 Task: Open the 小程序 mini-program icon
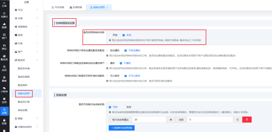4,90
